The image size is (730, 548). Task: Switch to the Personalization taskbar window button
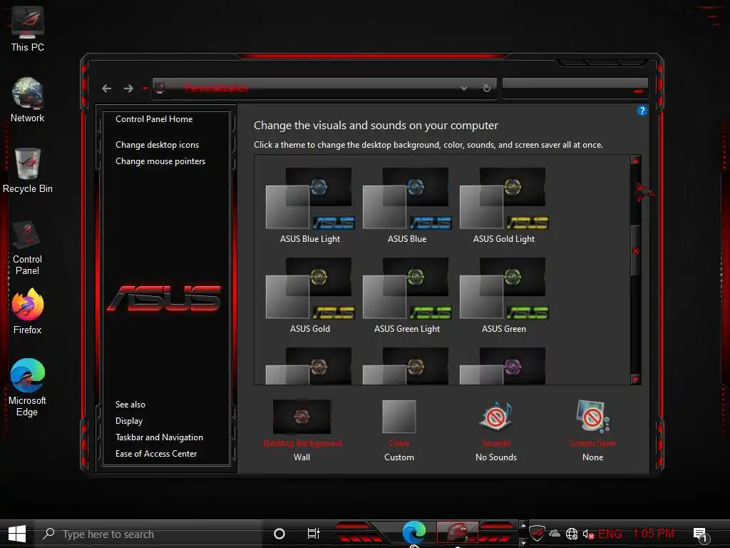click(457, 533)
